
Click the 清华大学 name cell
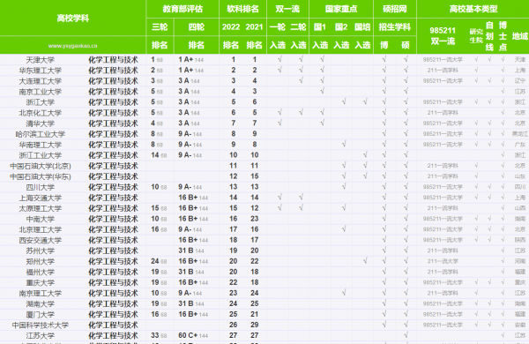click(41, 123)
